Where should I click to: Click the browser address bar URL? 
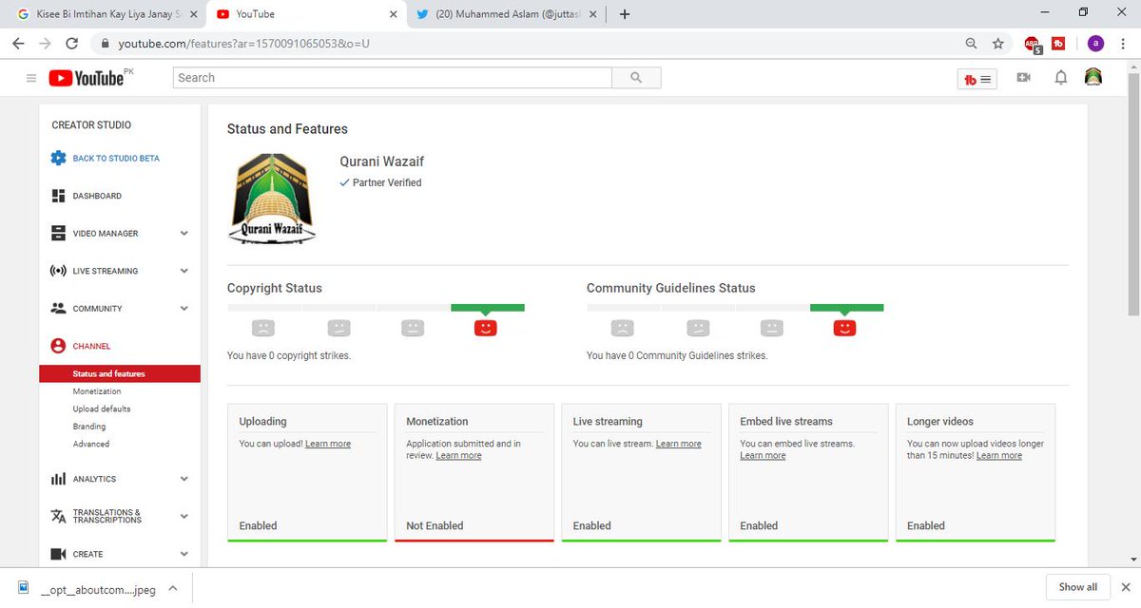pyautogui.click(x=242, y=44)
